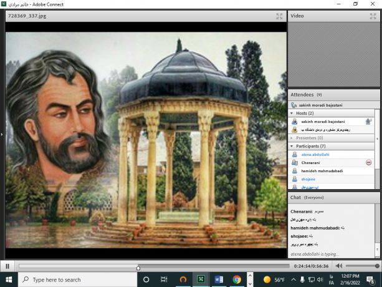Click the hamideh mahmudabadi chat message
The height and width of the screenshot is (287, 382).
click(317, 228)
